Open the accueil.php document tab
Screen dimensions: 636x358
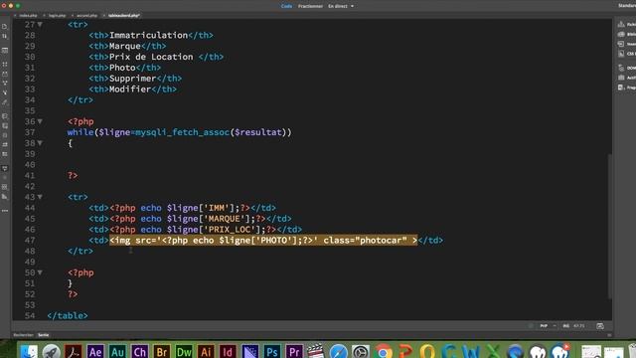point(86,16)
